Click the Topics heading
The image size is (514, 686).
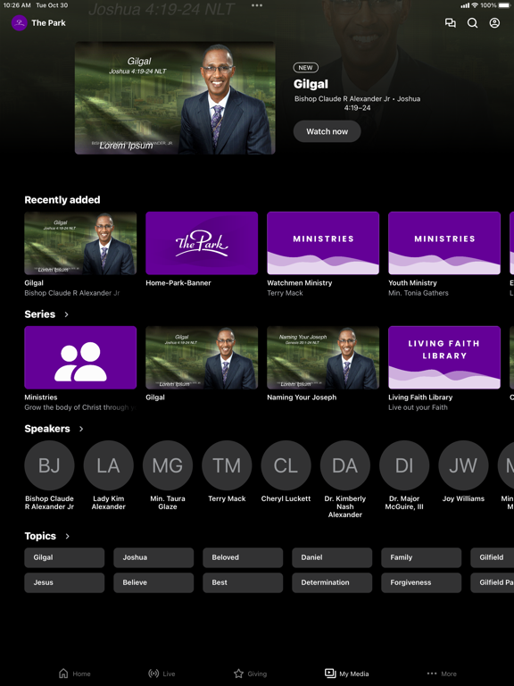click(x=40, y=536)
